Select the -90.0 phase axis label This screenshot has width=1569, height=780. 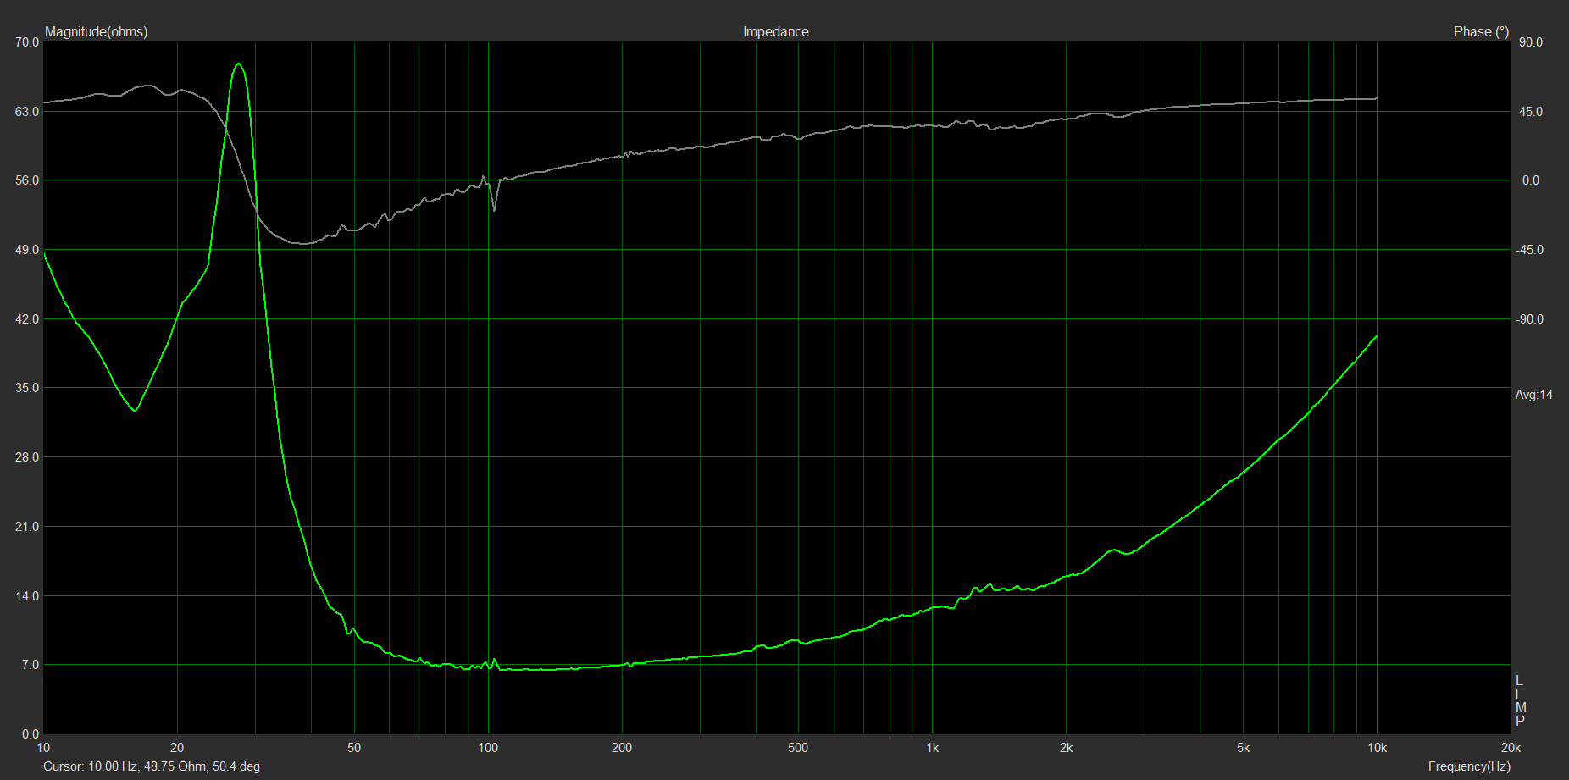pyautogui.click(x=1529, y=319)
